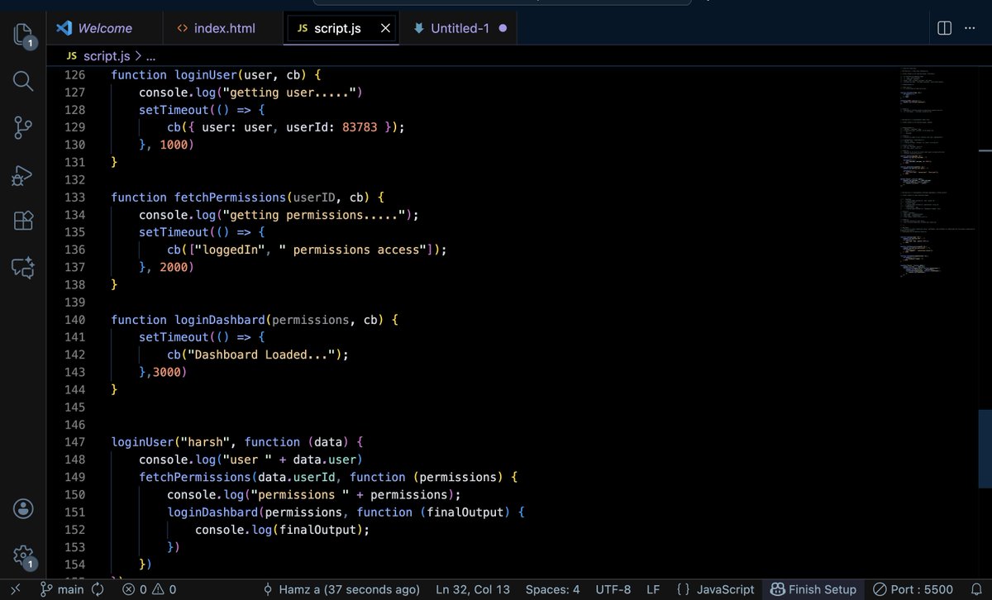This screenshot has width=992, height=600.
Task: Click line number 140
Action: (74, 319)
